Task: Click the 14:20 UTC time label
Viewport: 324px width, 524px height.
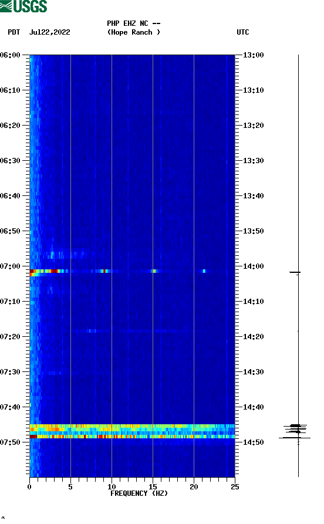Action: pyautogui.click(x=254, y=337)
